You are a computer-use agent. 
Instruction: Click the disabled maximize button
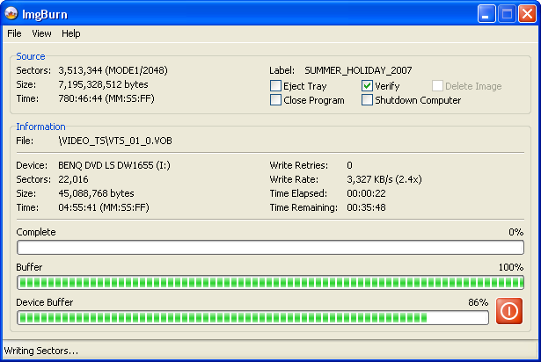(507, 14)
